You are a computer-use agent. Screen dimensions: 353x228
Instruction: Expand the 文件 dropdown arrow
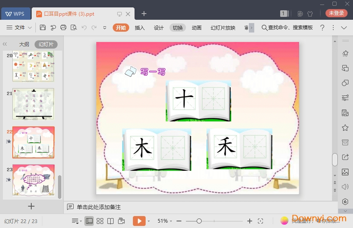click(x=30, y=28)
